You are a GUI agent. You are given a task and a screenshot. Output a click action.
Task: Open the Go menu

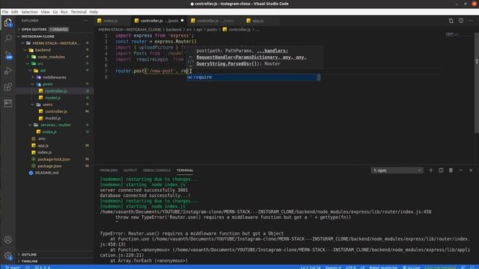55,12
